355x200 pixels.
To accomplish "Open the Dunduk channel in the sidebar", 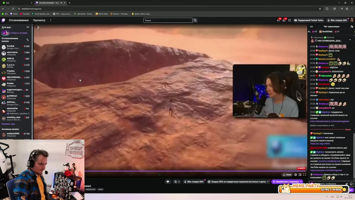I will pyautogui.click(x=16, y=47).
